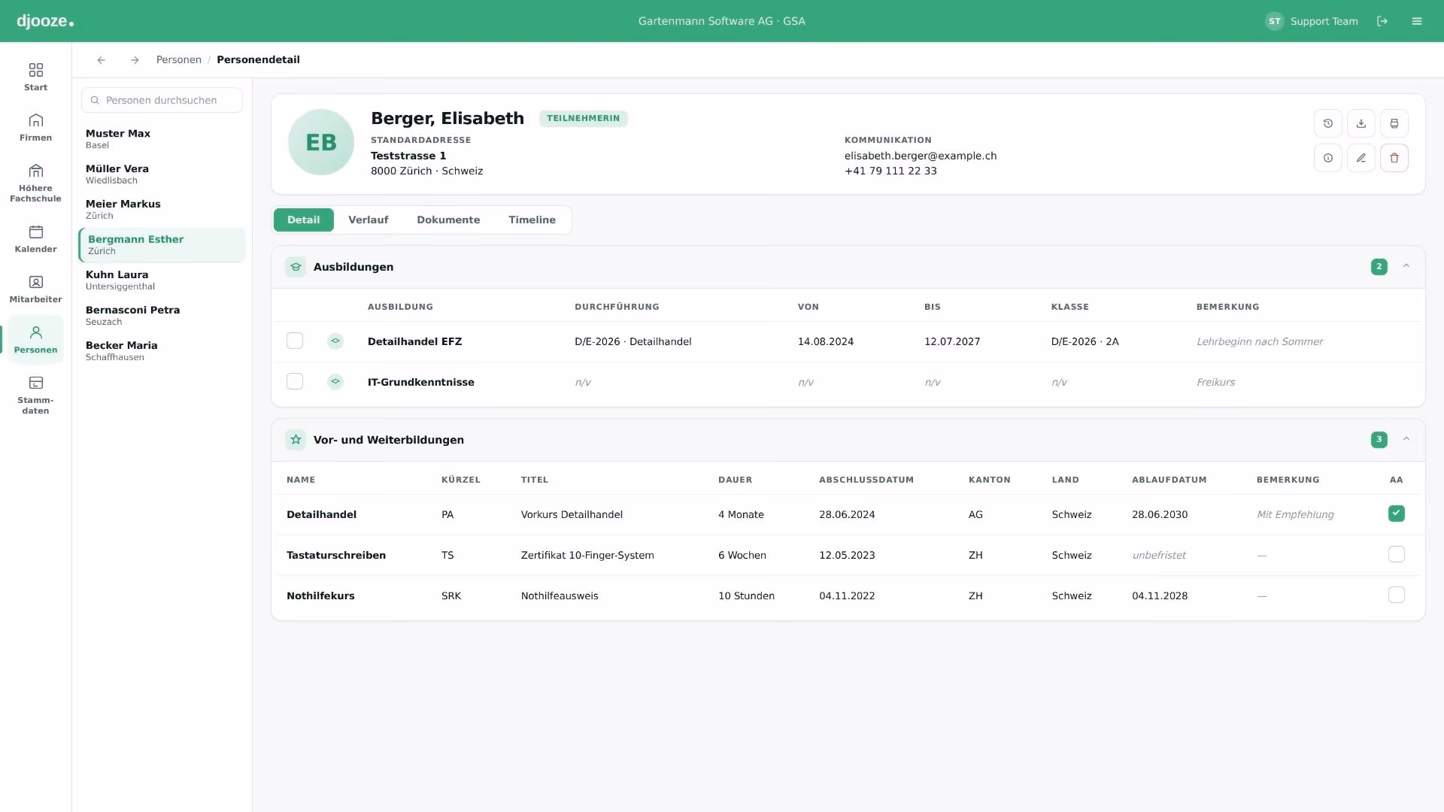1444x812 pixels.
Task: Click the IT-Grundkenntnisse row round icon
Action: click(335, 382)
